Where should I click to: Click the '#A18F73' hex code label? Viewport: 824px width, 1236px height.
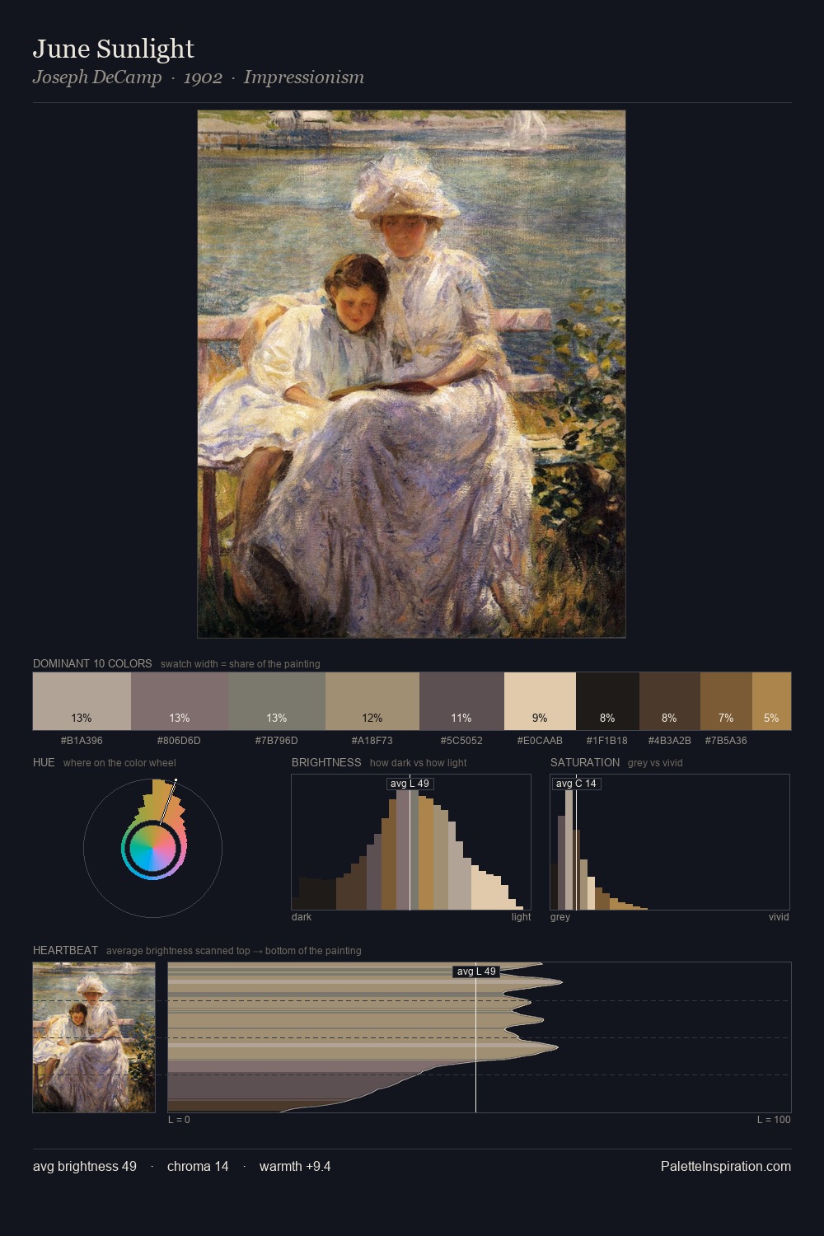[x=372, y=740]
